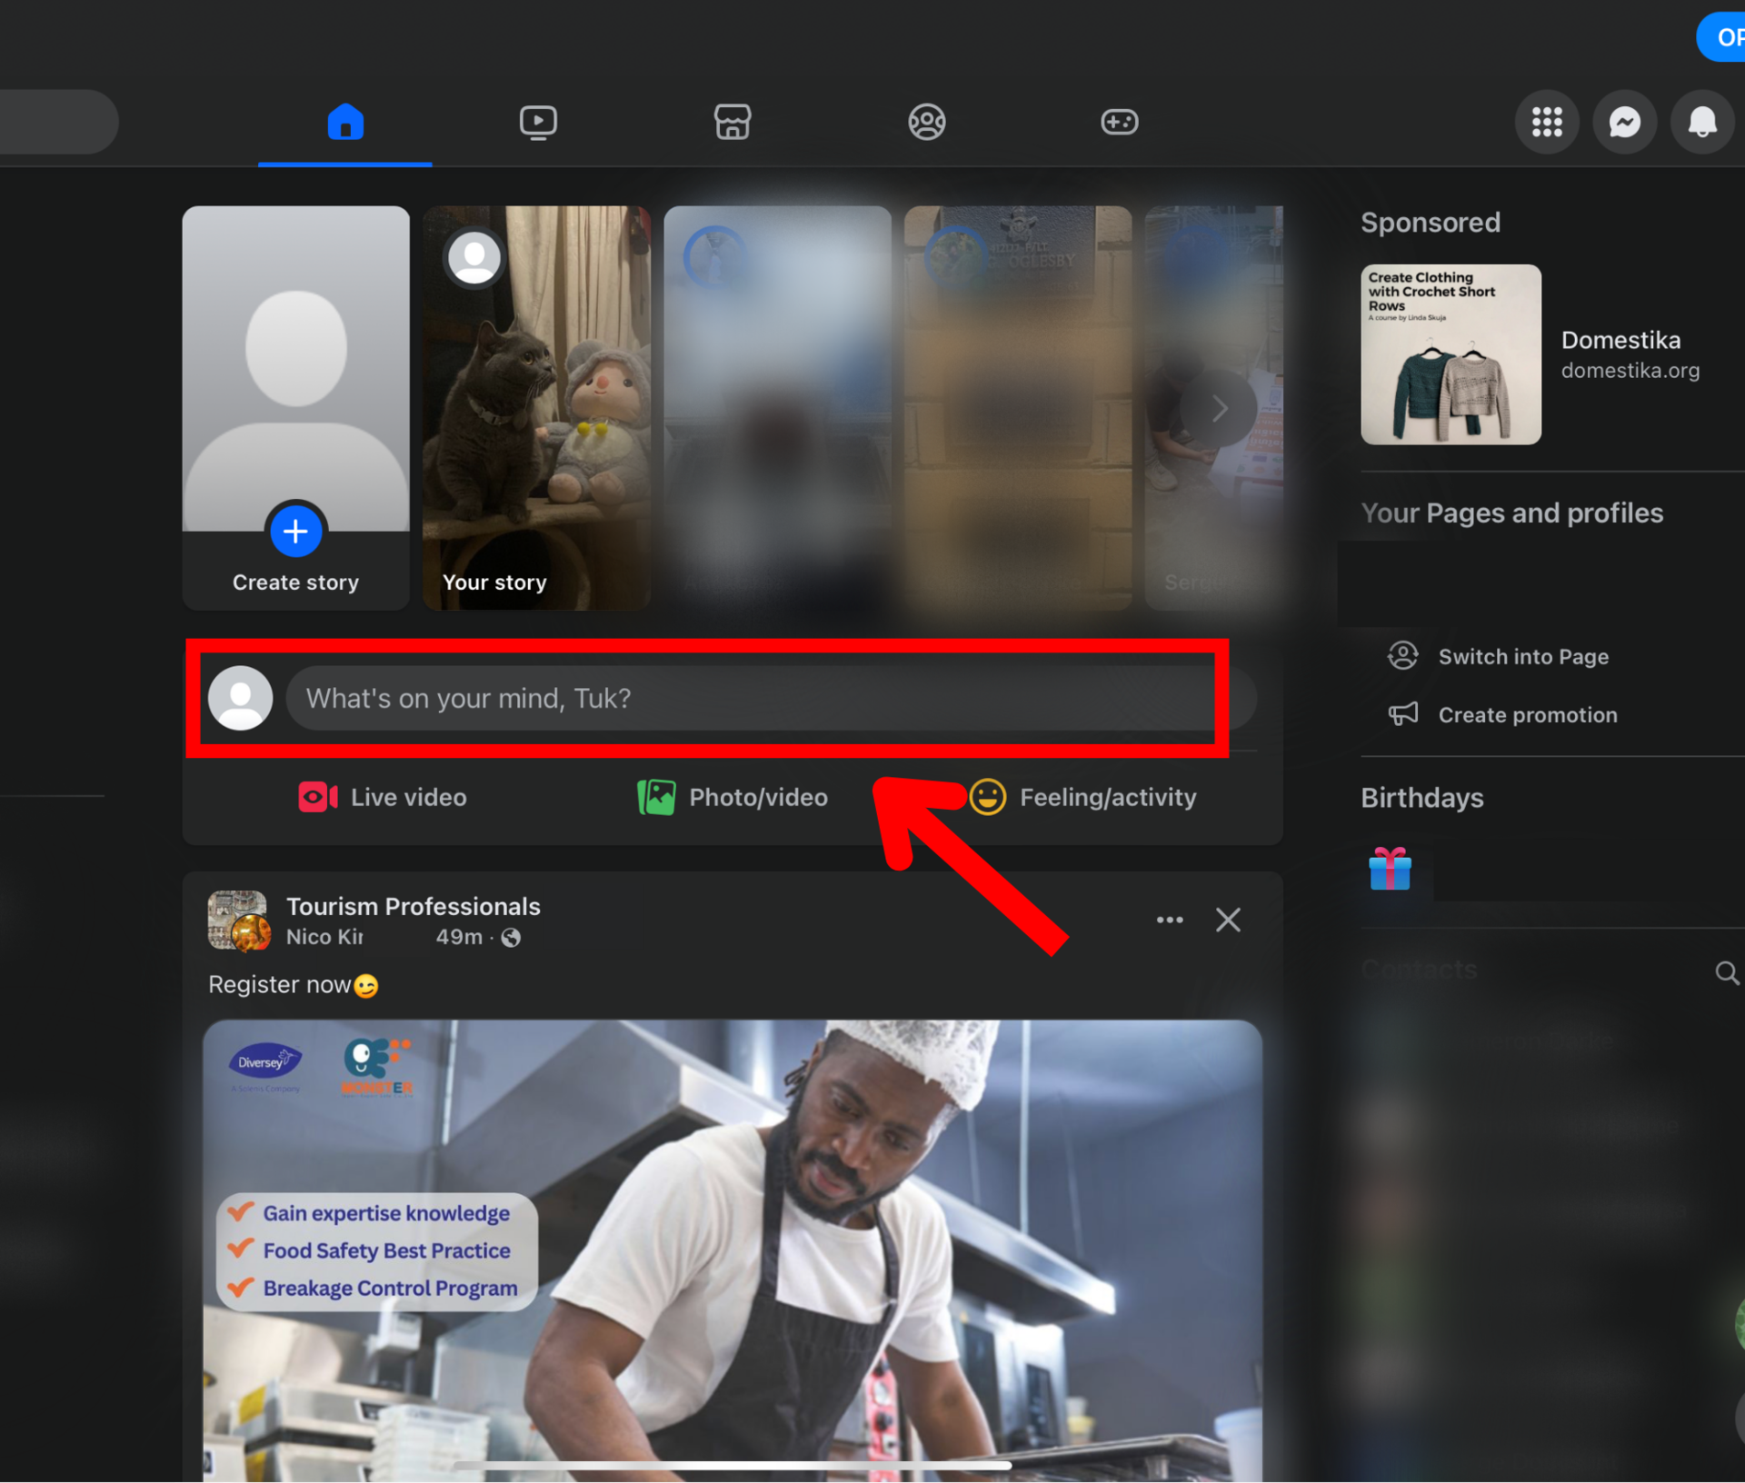
Task: Open Messenger chats icon
Action: coord(1624,122)
